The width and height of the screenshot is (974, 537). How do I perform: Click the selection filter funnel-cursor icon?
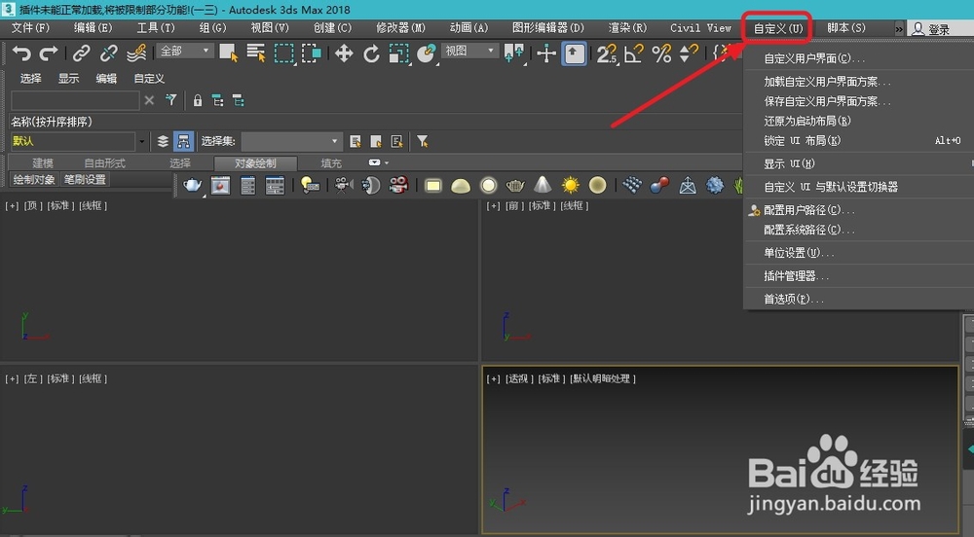click(x=423, y=142)
